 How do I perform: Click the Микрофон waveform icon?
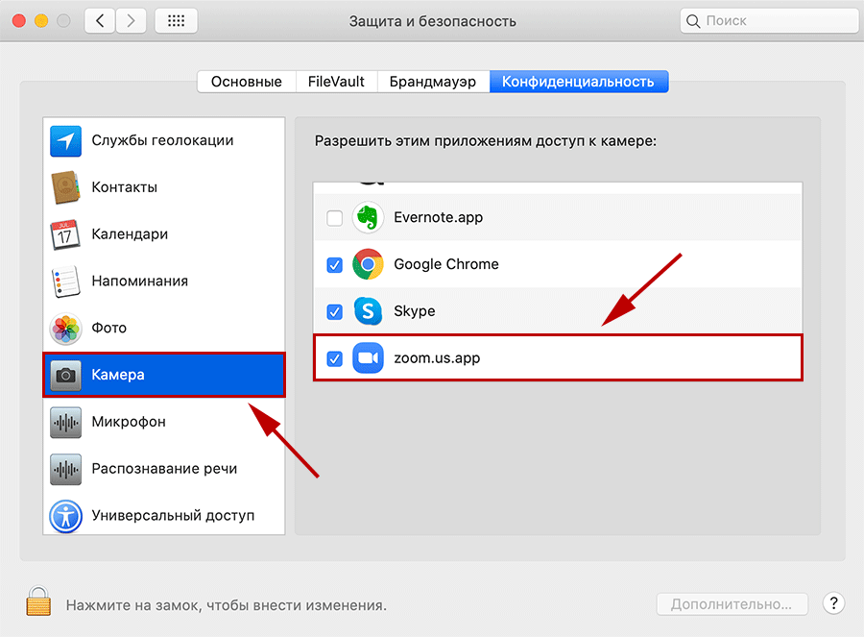click(65, 422)
